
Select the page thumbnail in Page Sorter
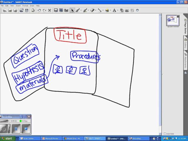tap(173, 21)
